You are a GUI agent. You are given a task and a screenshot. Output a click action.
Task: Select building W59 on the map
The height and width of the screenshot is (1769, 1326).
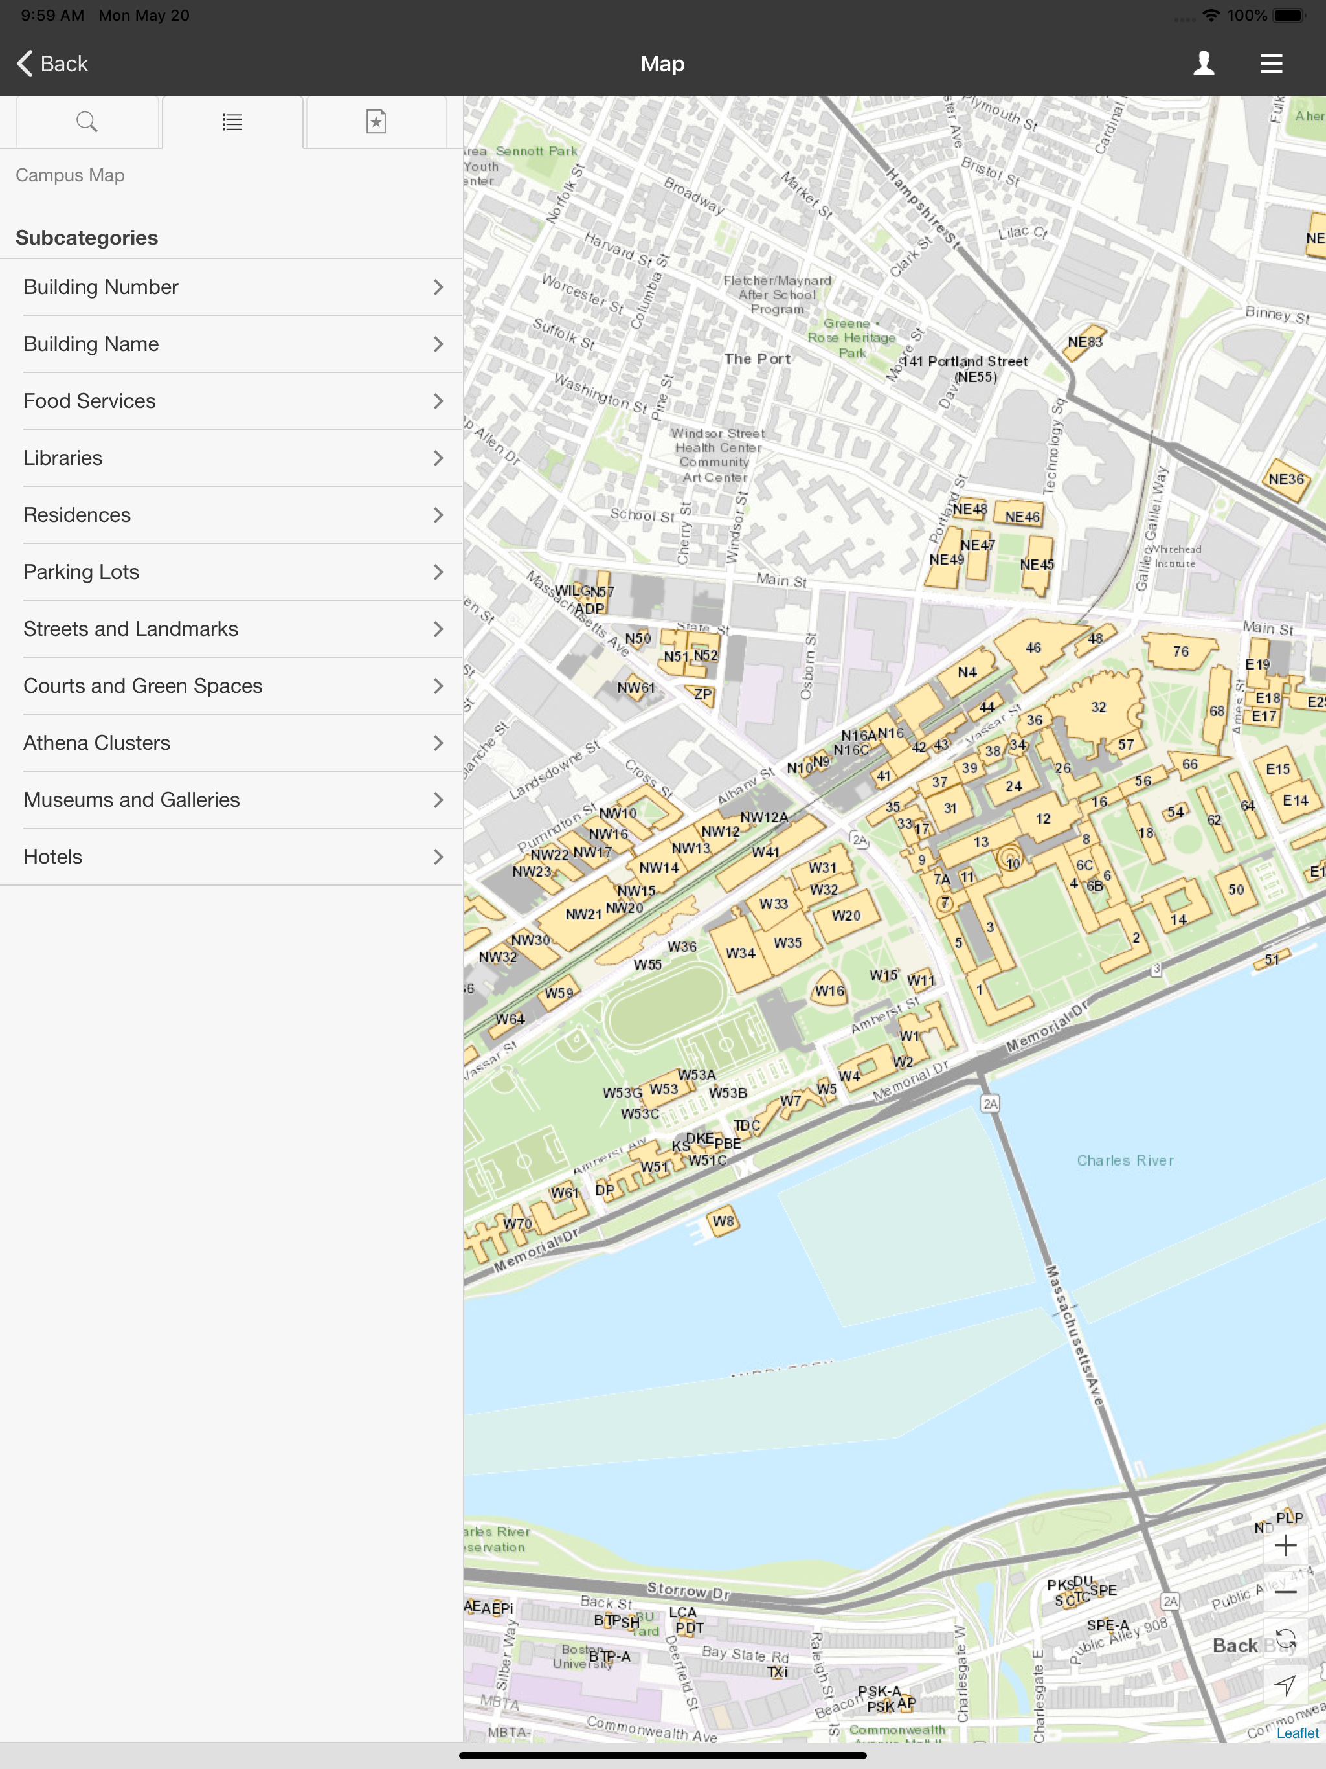pos(558,993)
